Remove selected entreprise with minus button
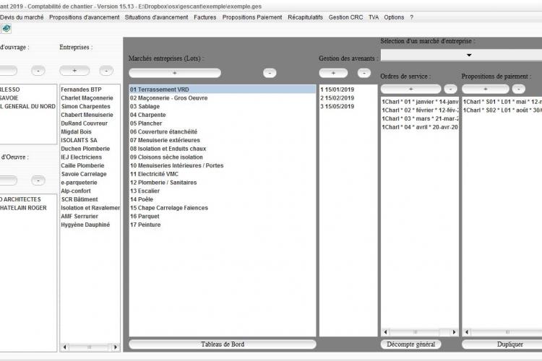 point(106,71)
